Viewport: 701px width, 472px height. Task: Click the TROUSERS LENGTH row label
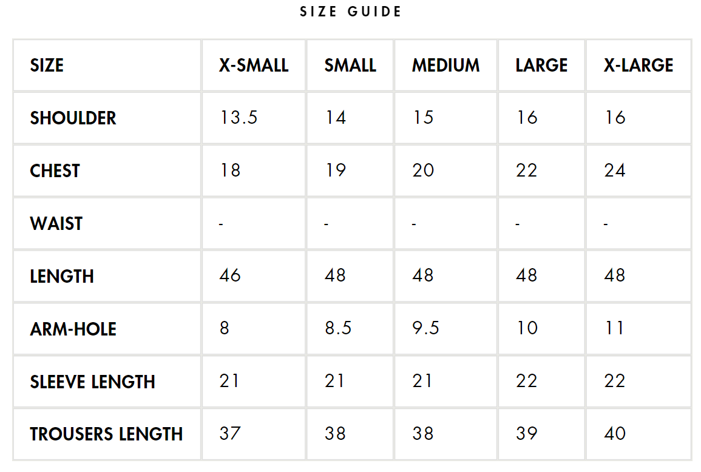[x=106, y=434]
